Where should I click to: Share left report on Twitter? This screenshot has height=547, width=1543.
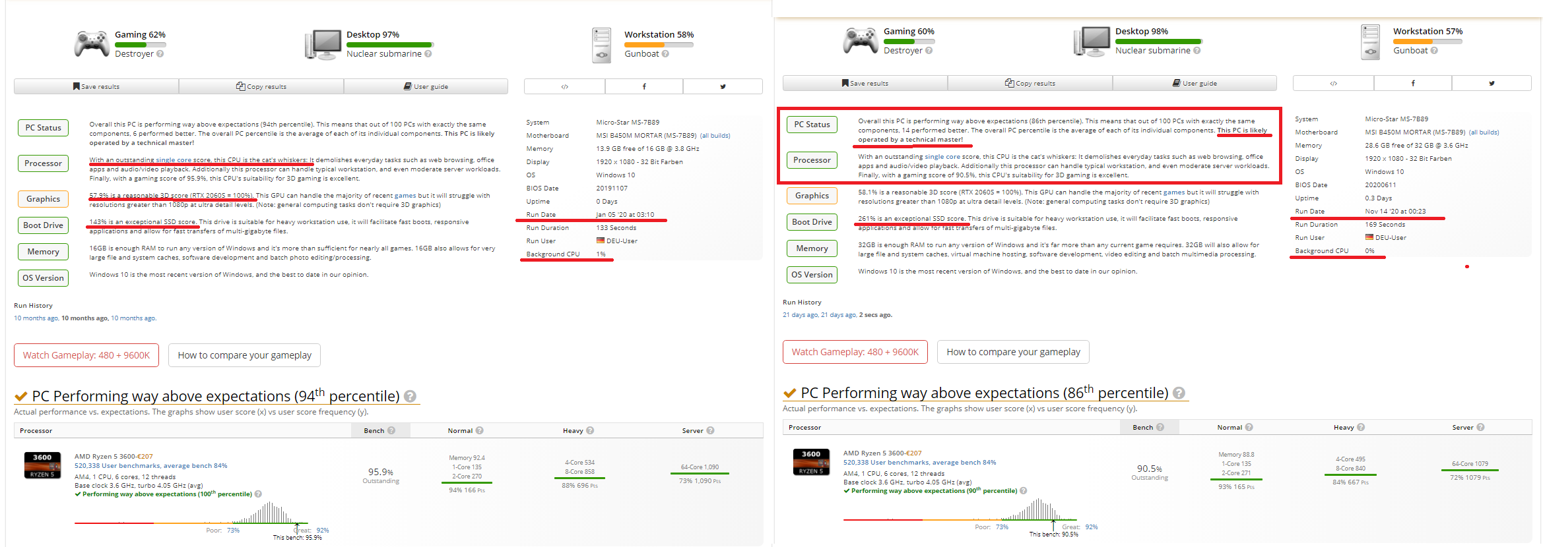723,86
